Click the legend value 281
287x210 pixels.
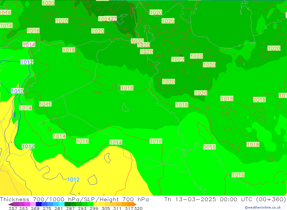pos(58,208)
